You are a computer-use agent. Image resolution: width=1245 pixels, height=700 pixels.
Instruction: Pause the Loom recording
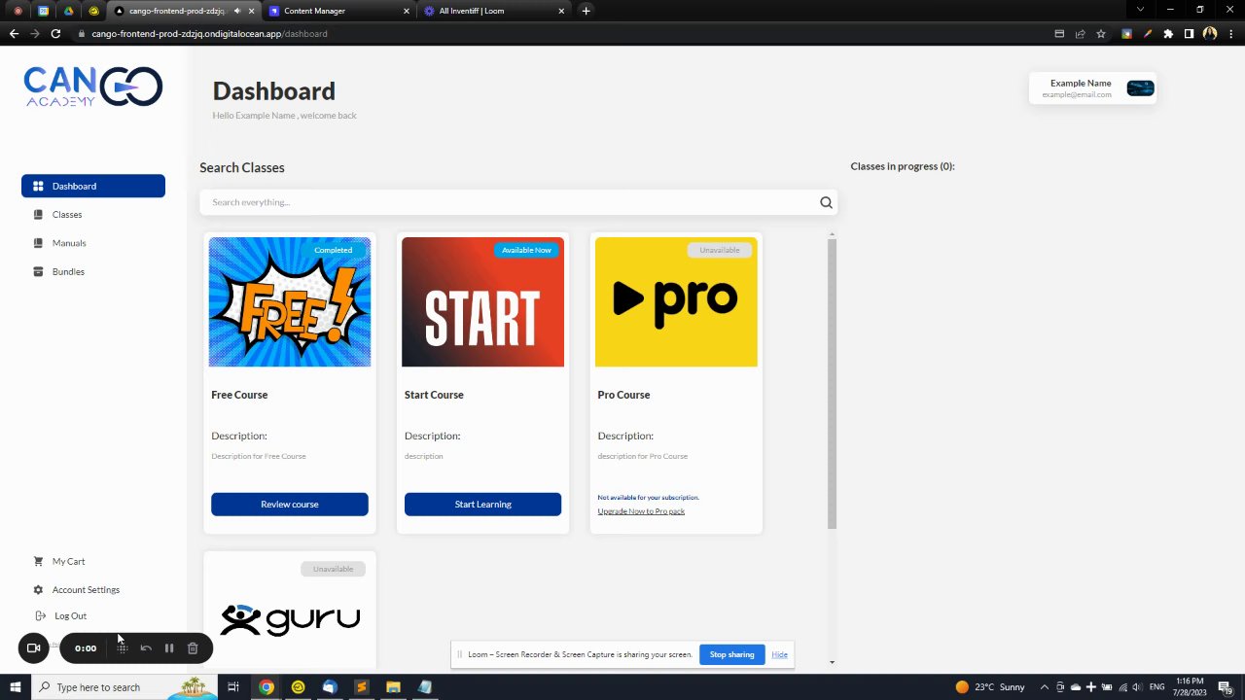coord(168,647)
